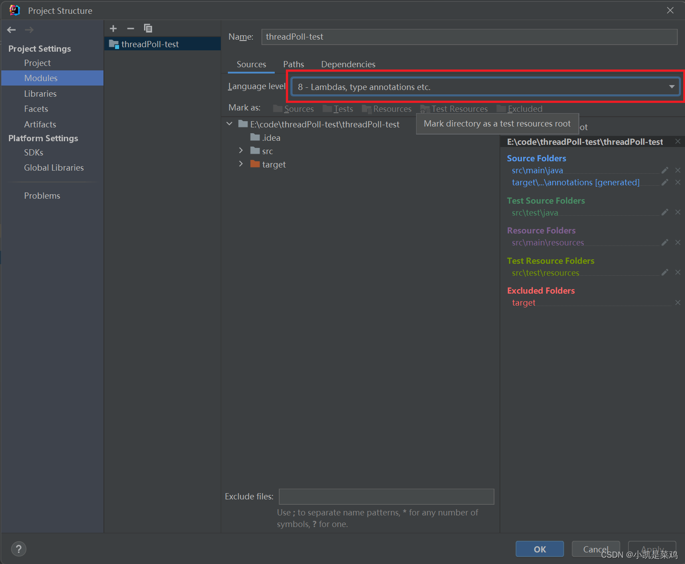Remove the content root entry
Screen dimensions: 685x564
pos(678,141)
